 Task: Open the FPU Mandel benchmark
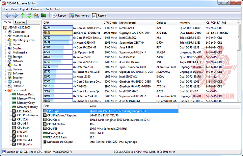click(x=22, y=140)
